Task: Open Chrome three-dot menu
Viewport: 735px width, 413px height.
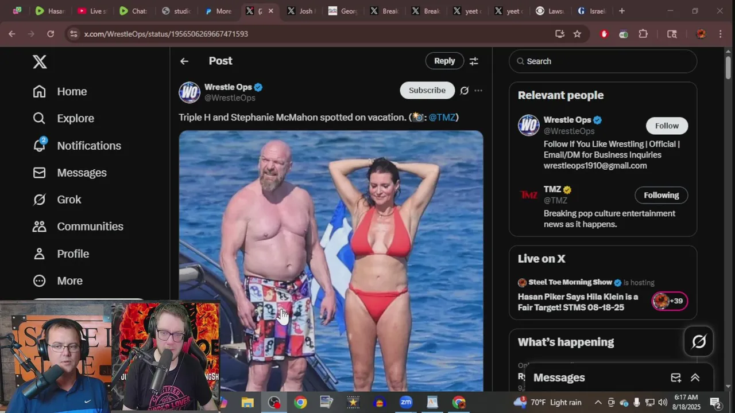Action: click(x=721, y=34)
